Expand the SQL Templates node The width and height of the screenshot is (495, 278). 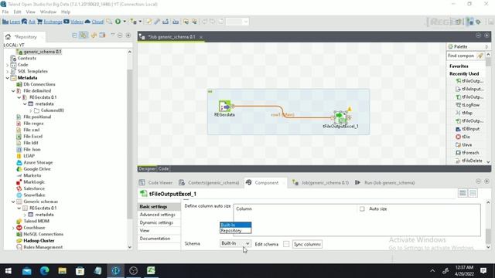pyautogui.click(x=8, y=71)
